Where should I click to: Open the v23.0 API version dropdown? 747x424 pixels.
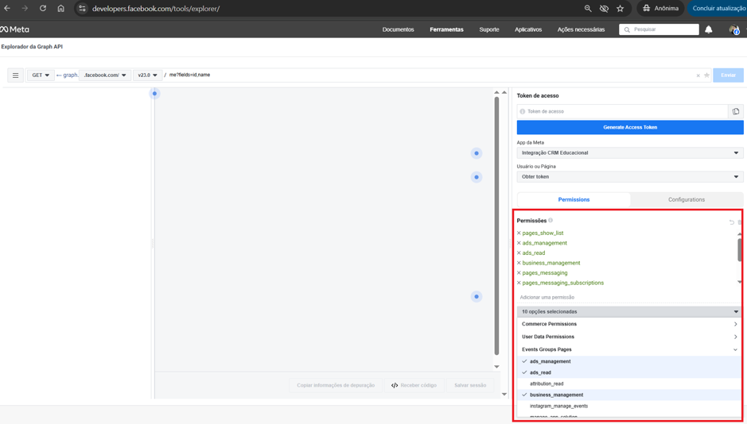click(148, 75)
